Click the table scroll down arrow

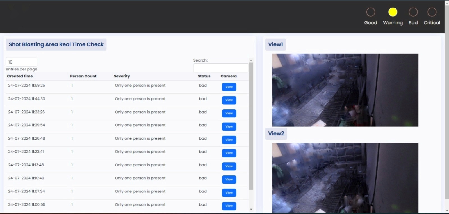coord(251,209)
